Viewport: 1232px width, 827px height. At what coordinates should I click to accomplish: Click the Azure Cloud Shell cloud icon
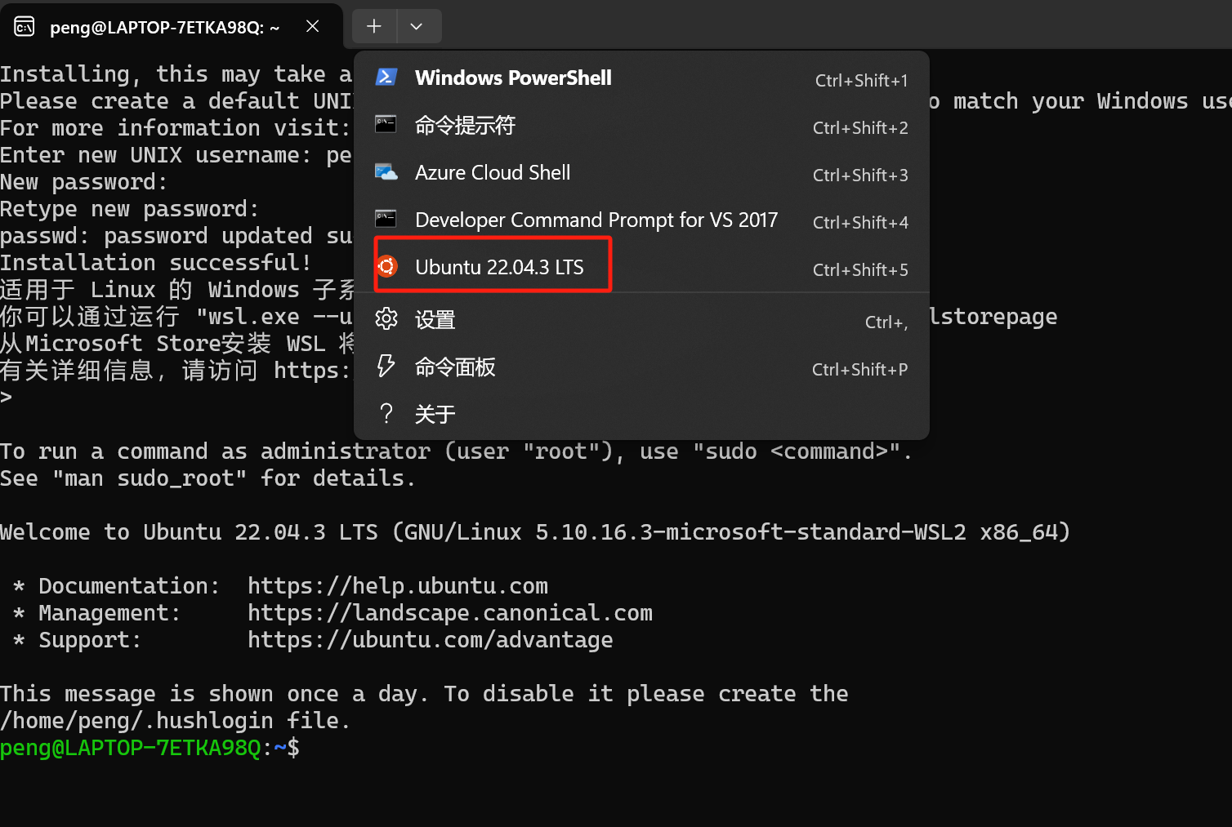click(386, 172)
